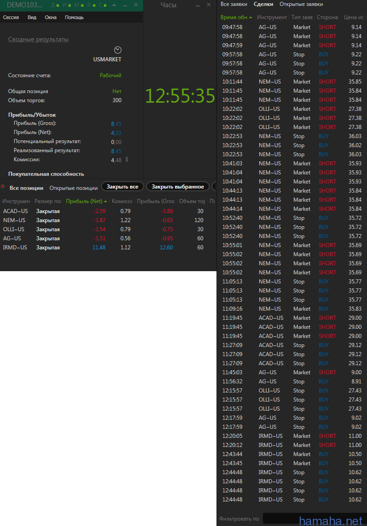Click the Комиссии value 4,48
Image resolution: width=367 pixels, height=526 pixels.
[x=116, y=160]
